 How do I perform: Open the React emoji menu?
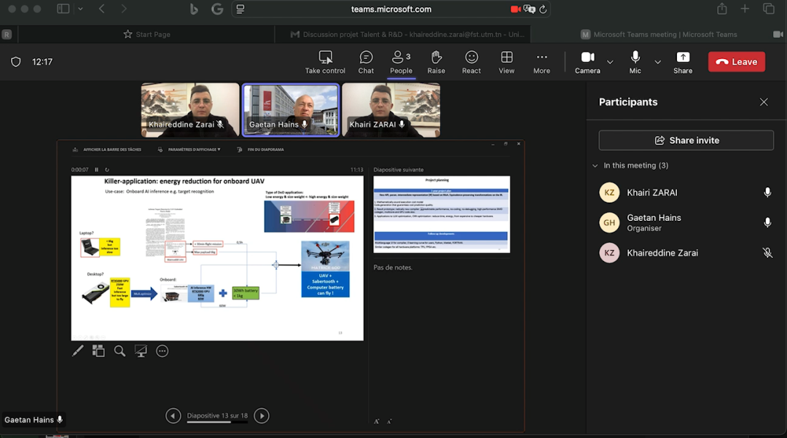click(x=471, y=62)
